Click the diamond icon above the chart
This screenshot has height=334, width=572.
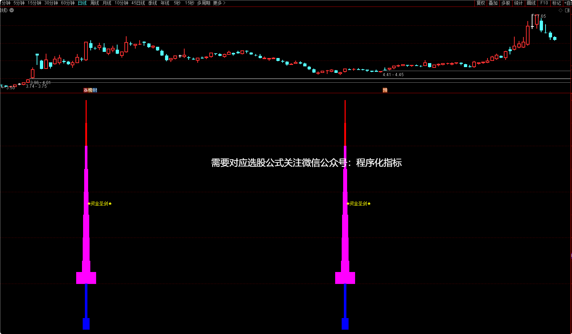point(560,11)
